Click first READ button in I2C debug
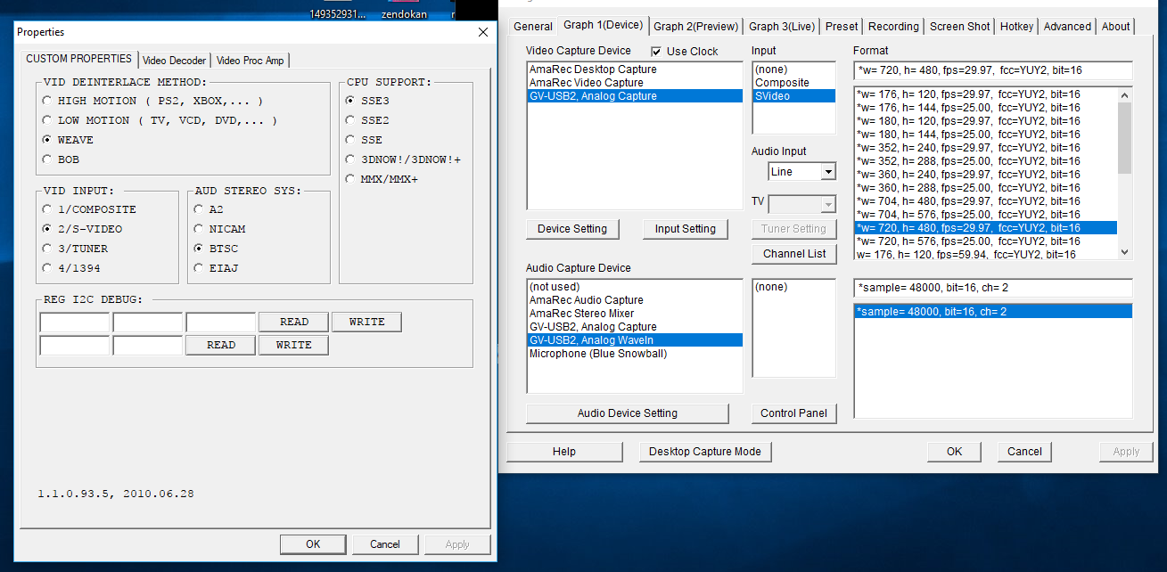The height and width of the screenshot is (572, 1167). [x=294, y=322]
